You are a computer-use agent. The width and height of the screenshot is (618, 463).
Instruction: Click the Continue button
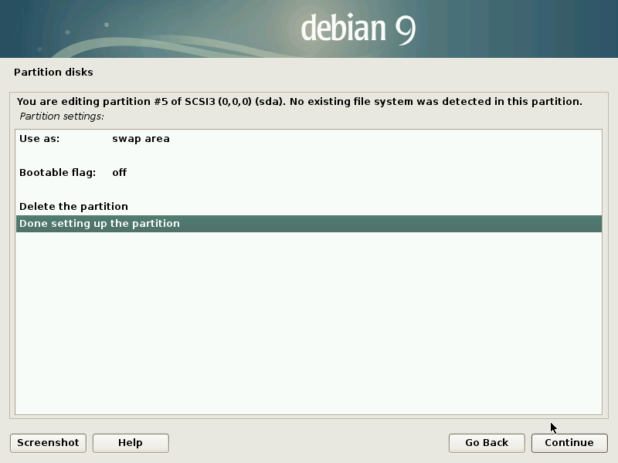pos(569,442)
